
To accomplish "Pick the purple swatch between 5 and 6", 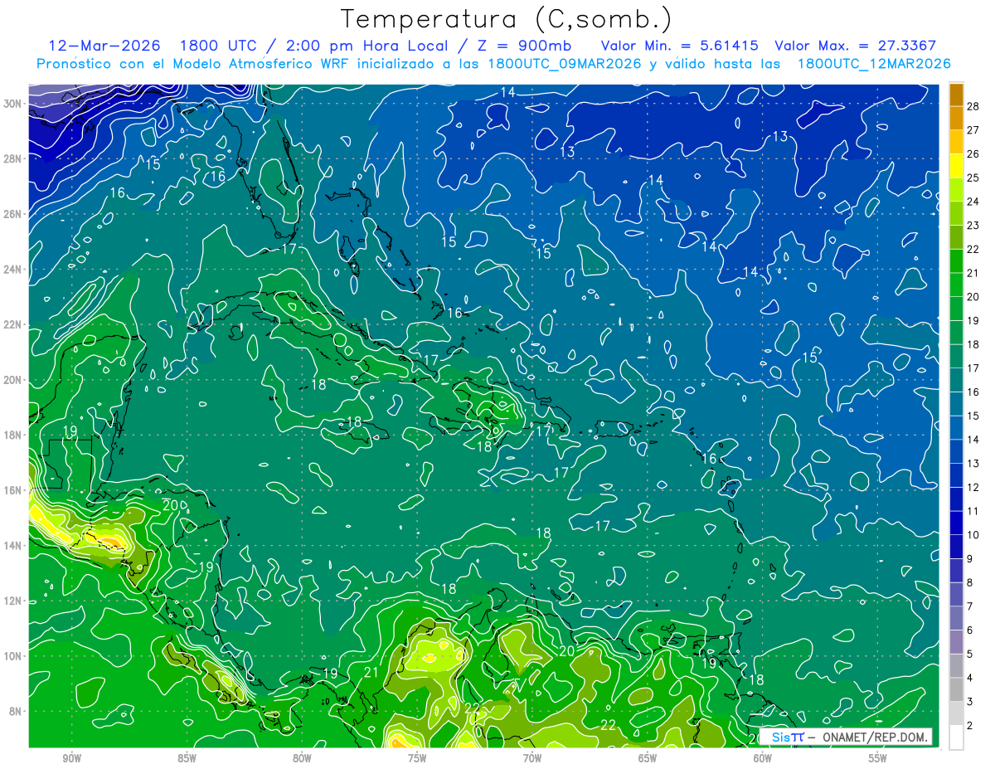I will 956,642.
